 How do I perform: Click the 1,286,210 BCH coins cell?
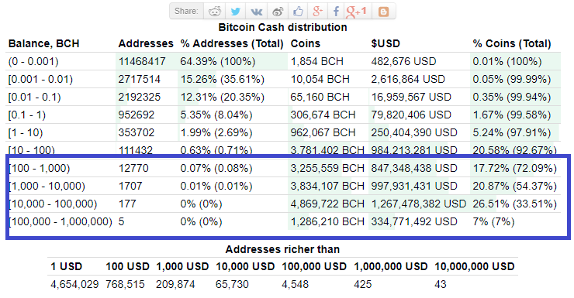(x=327, y=221)
